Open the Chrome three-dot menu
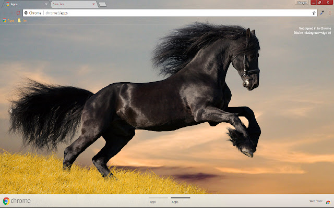This screenshot has width=334, height=208. point(330,13)
